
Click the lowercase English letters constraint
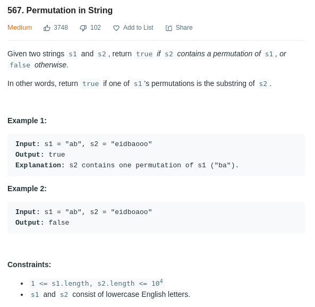109,295
